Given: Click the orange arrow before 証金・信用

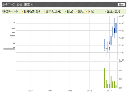Looking at the screenshot, I should [105, 11].
